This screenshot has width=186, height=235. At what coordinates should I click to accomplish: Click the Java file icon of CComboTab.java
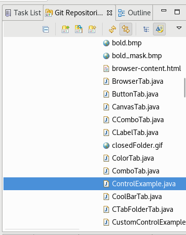106,120
